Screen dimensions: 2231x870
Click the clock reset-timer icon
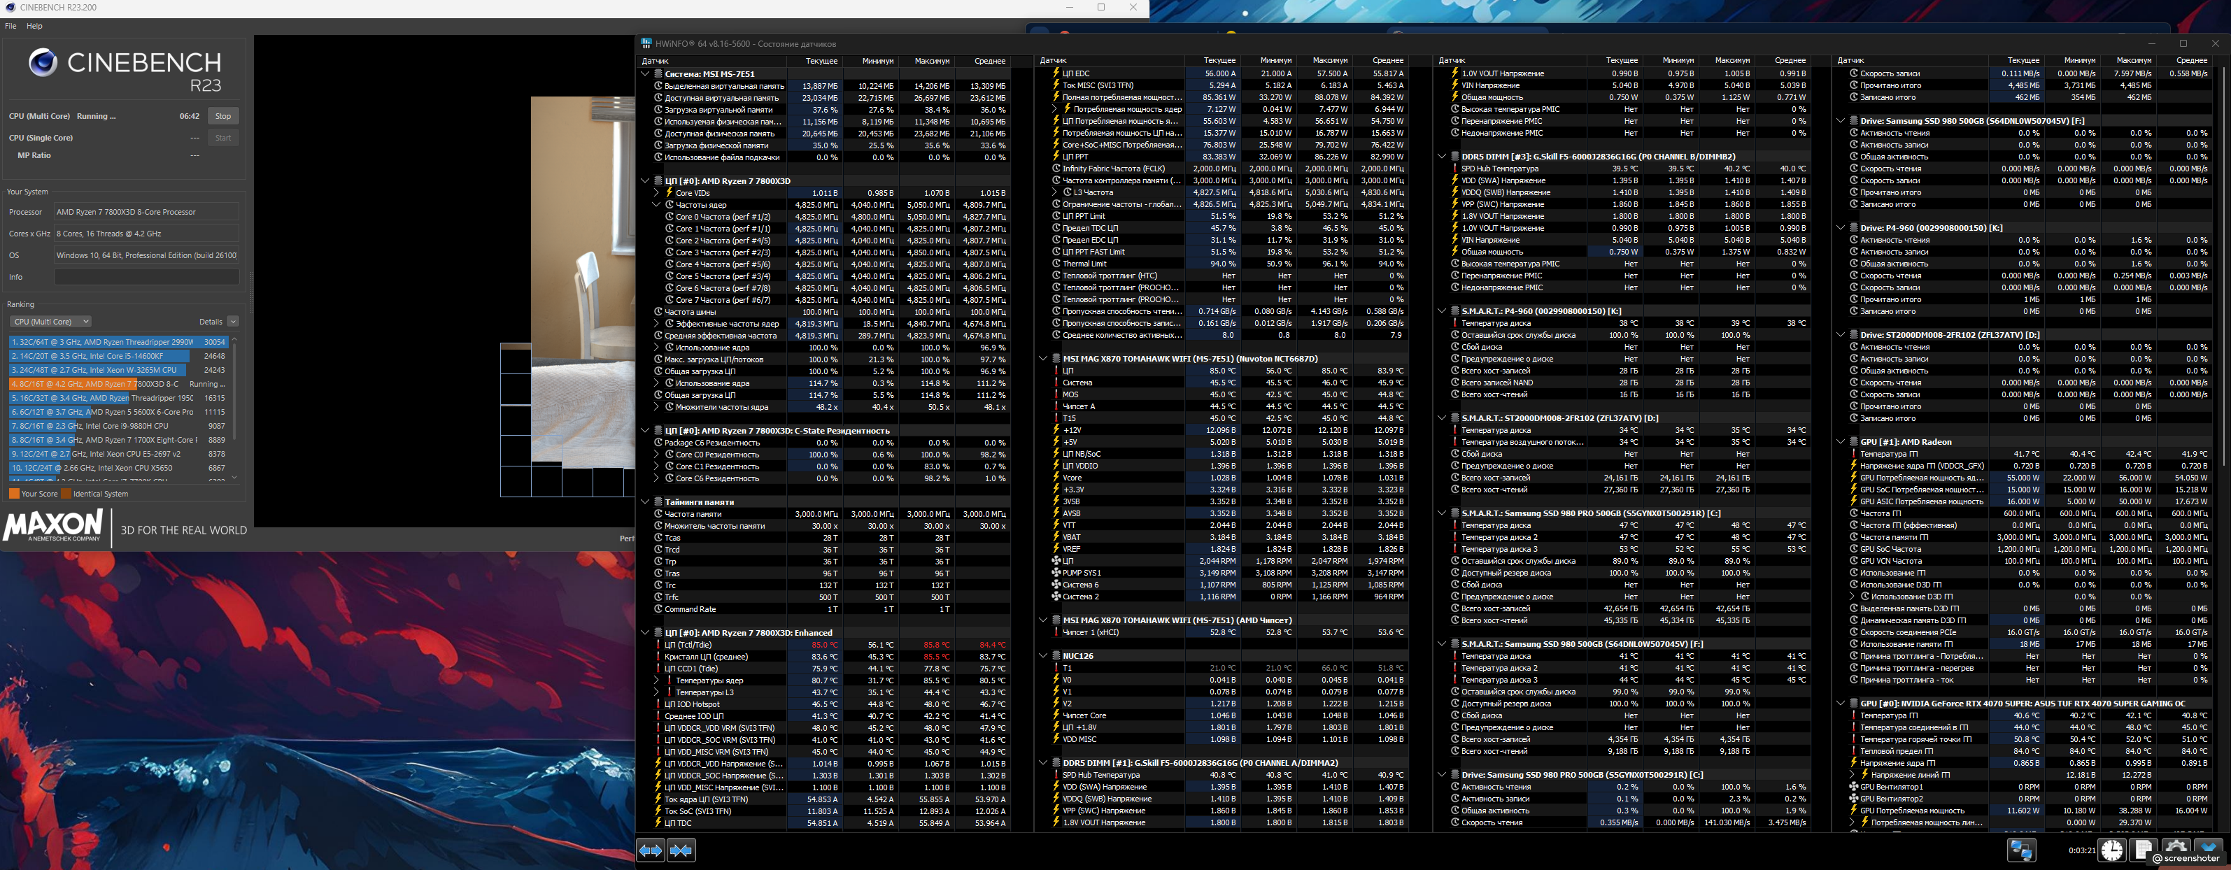pos(2111,850)
